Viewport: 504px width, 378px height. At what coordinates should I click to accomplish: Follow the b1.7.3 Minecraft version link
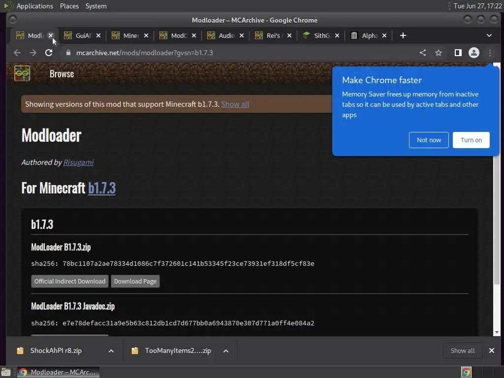point(102,188)
